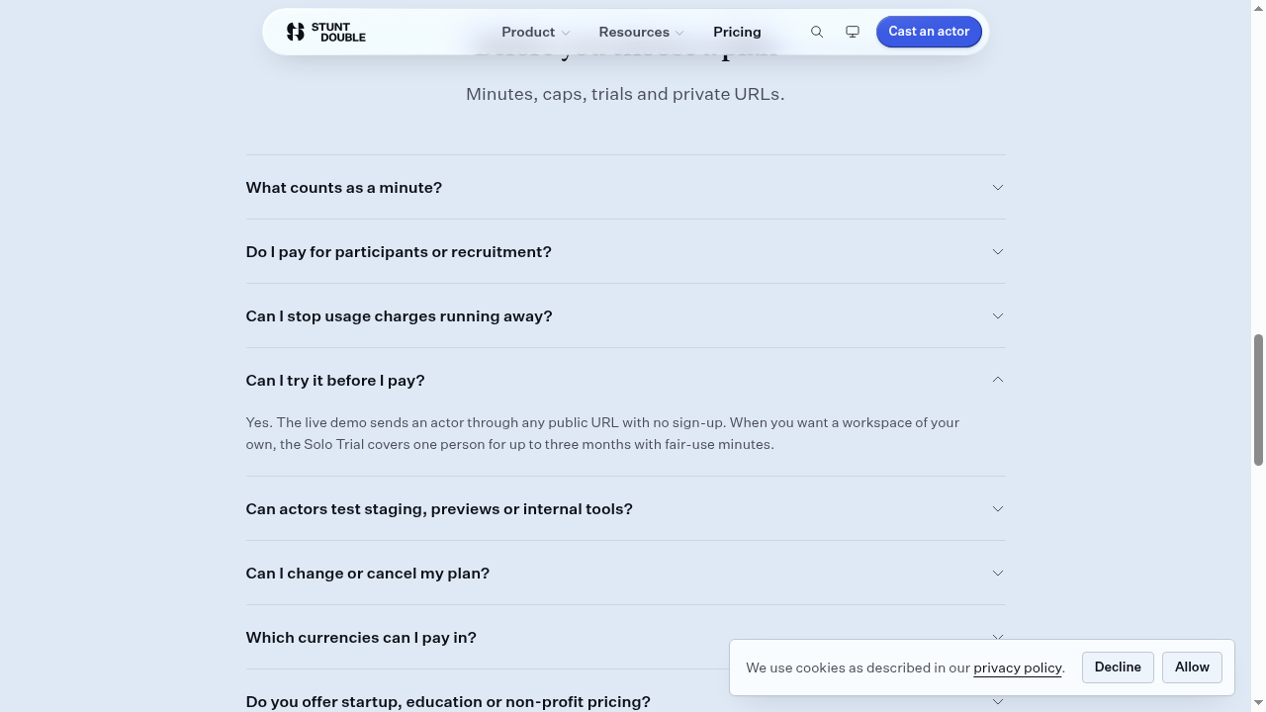1266x712 pixels.
Task: Expand chevron for staging and internal tools question
Action: pos(998,508)
